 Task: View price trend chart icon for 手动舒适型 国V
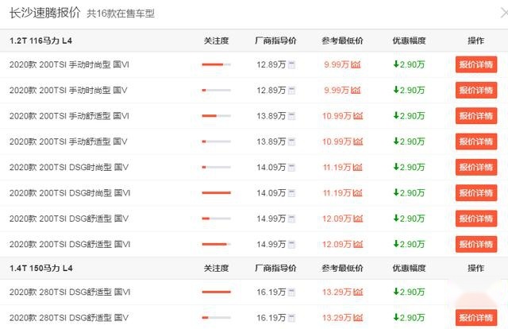click(358, 141)
